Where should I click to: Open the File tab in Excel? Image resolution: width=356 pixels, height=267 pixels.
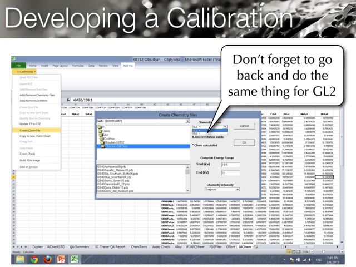click(18, 65)
